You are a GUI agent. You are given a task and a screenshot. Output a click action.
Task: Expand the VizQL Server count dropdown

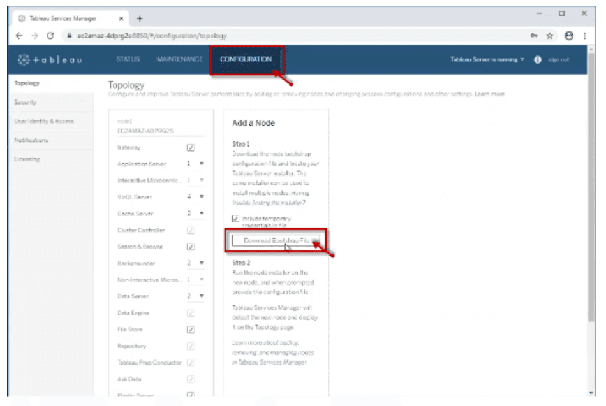point(202,198)
